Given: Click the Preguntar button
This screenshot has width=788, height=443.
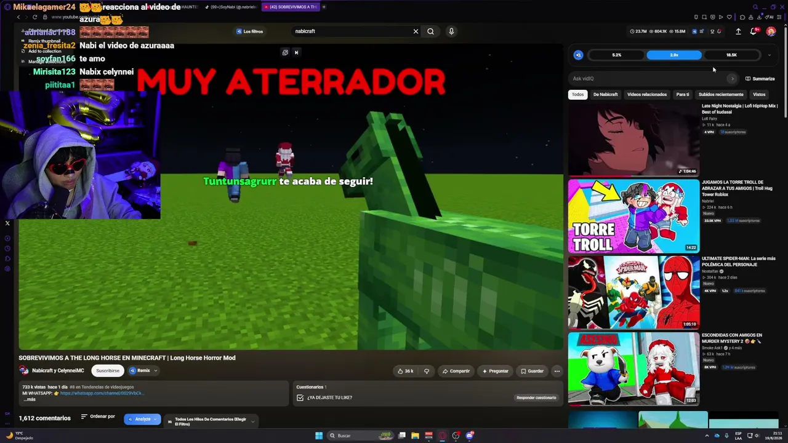Looking at the screenshot, I should coord(496,371).
